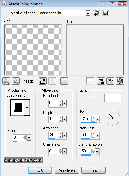Fit preview to window icon
This screenshot has width=129, height=176.
tap(43, 81)
